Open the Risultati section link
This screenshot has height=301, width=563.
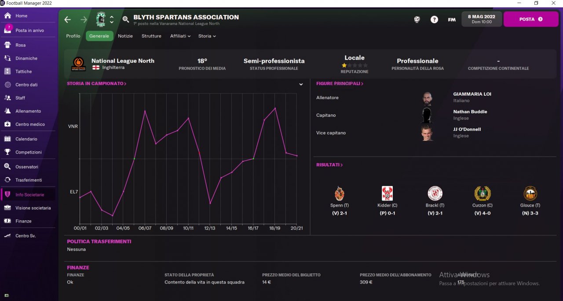pos(329,165)
